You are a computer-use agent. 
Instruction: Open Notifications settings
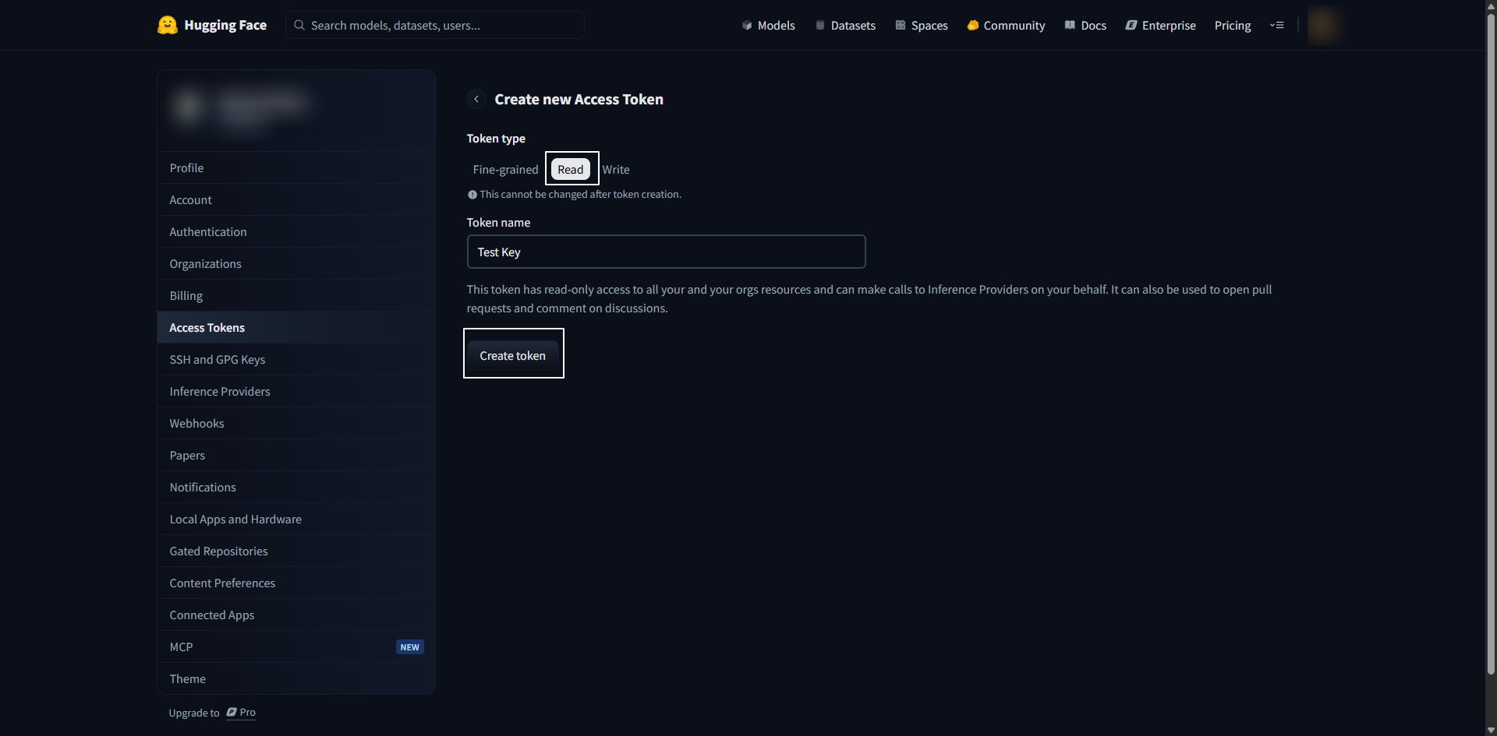click(296, 487)
